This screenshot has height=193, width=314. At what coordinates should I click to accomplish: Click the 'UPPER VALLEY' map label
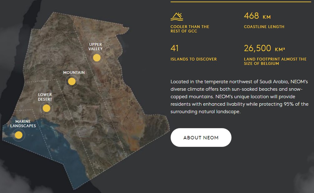(96, 46)
